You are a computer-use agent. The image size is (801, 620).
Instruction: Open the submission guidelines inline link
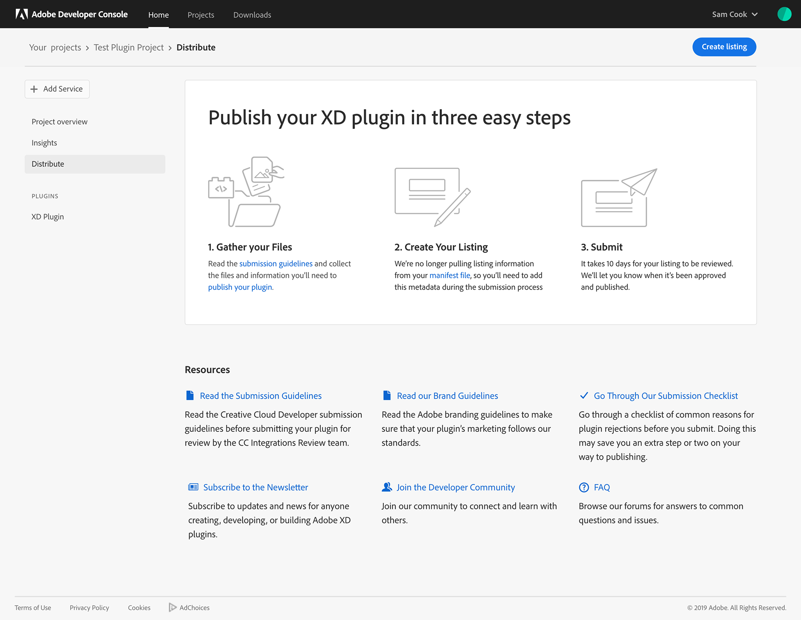point(276,264)
